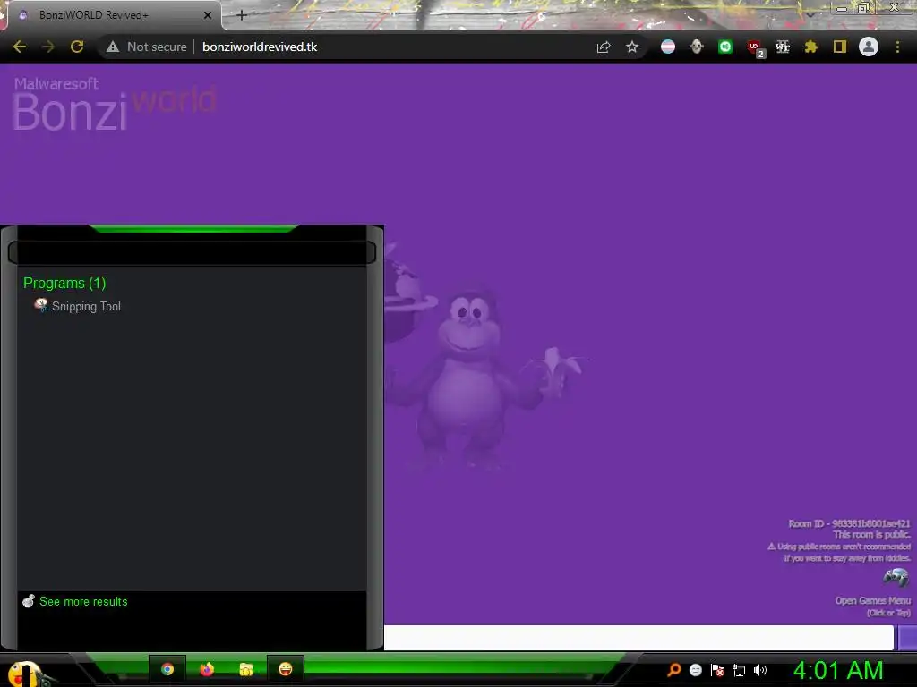917x687 pixels.
Task: Open Firefox from the taskbar
Action: pos(207,669)
